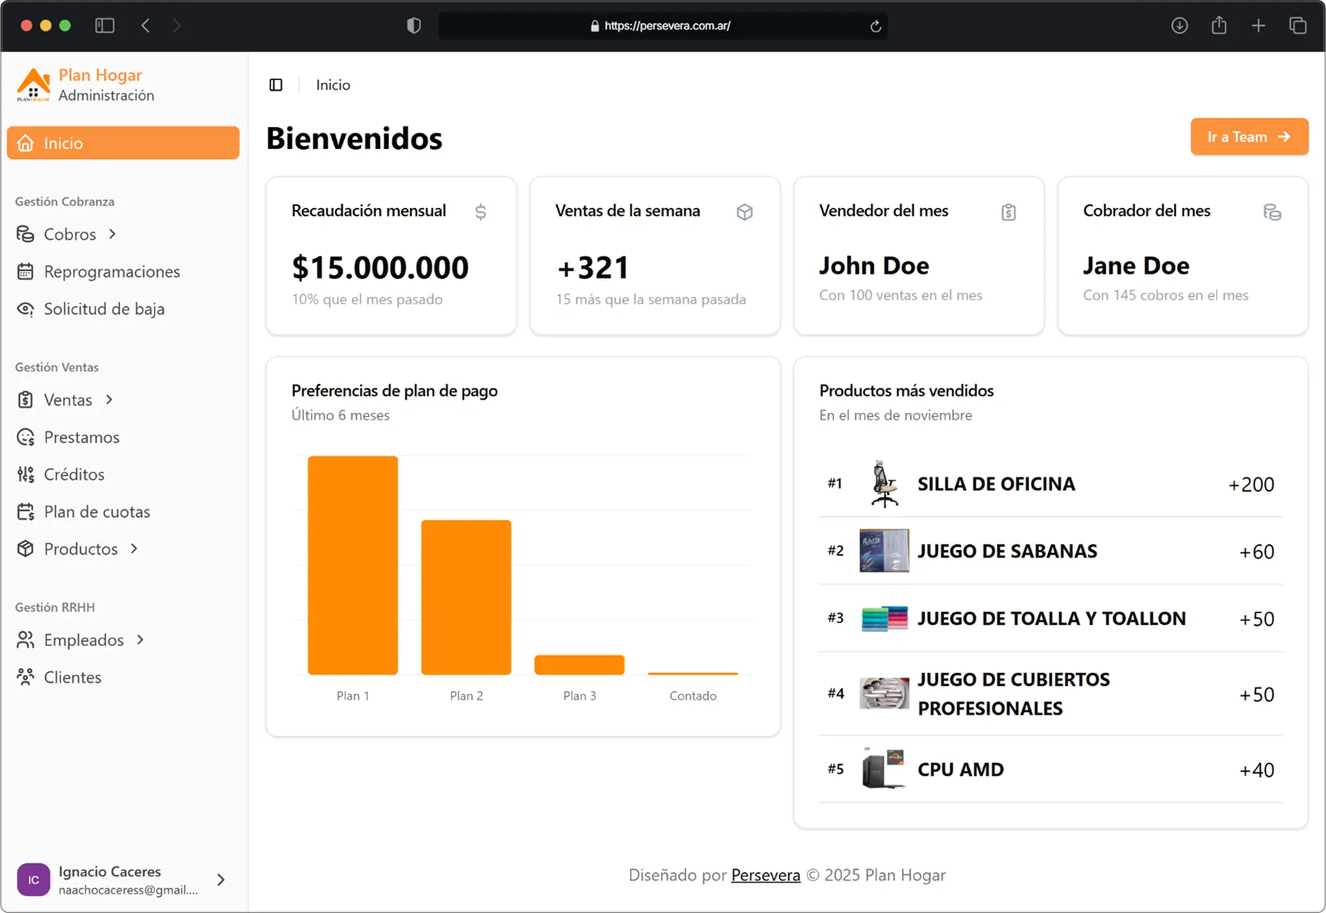This screenshot has height=913, width=1326.
Task: Click the Plan Hogar house logo
Action: pyautogui.click(x=33, y=84)
